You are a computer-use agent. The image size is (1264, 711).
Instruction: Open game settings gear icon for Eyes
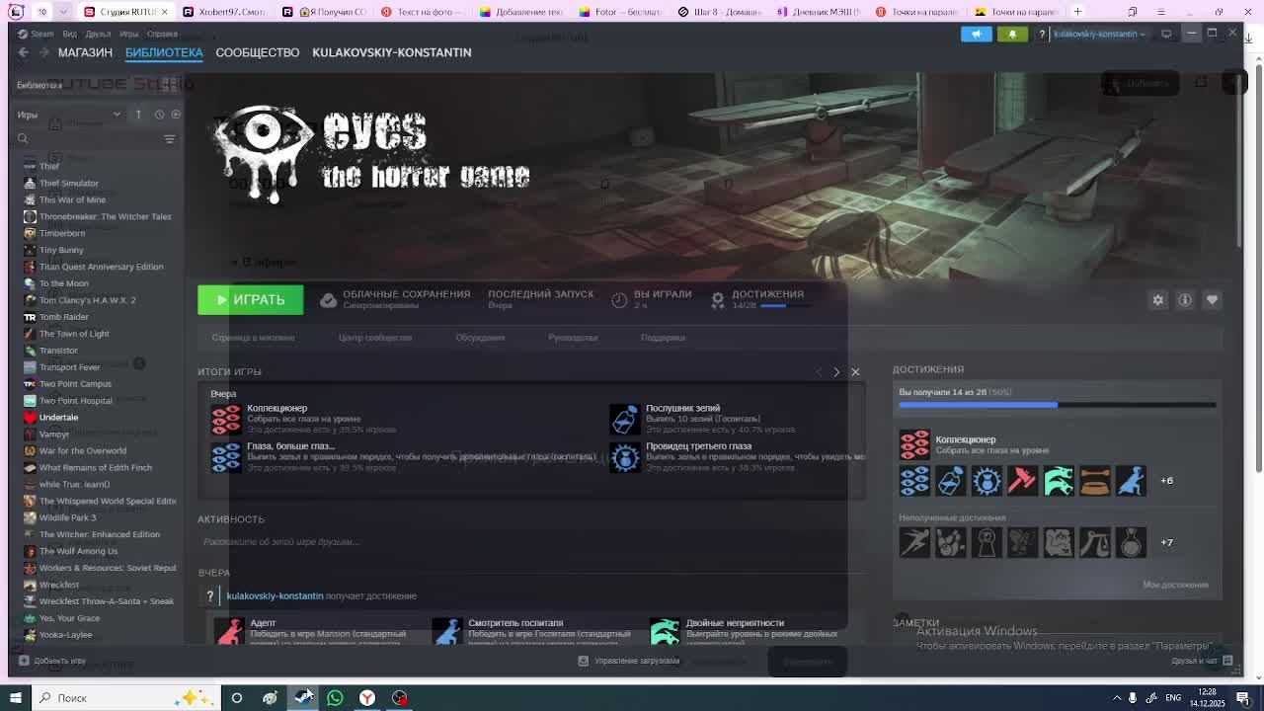1158,300
